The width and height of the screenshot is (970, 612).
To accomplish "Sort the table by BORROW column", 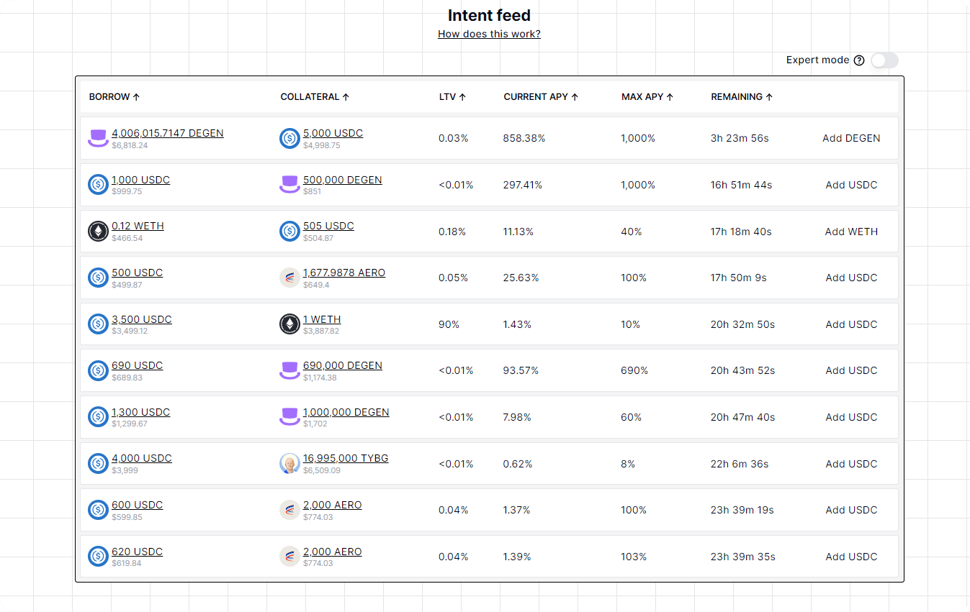I will coord(114,96).
